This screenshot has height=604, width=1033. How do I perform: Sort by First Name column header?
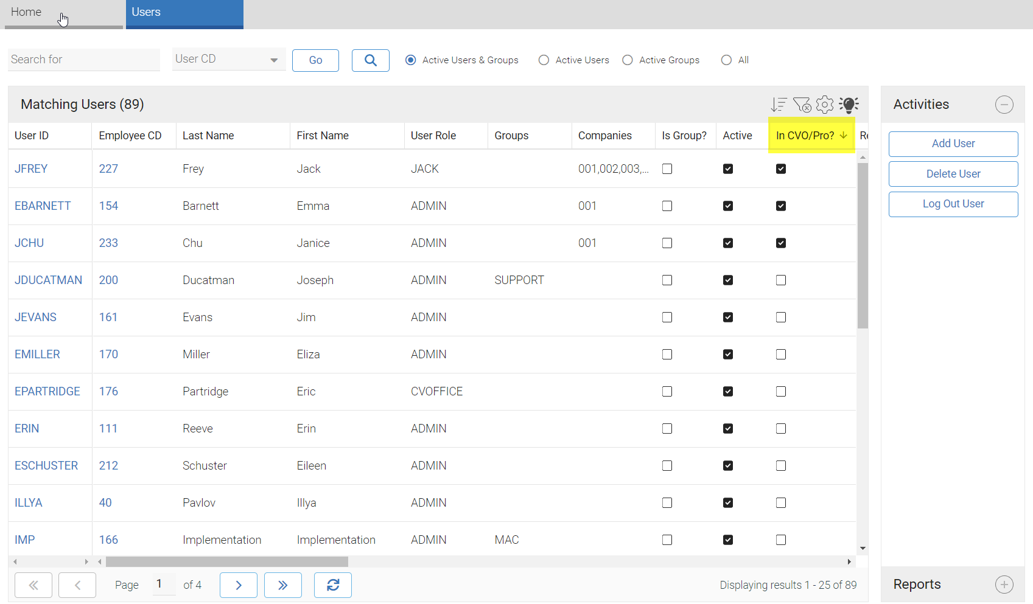347,136
